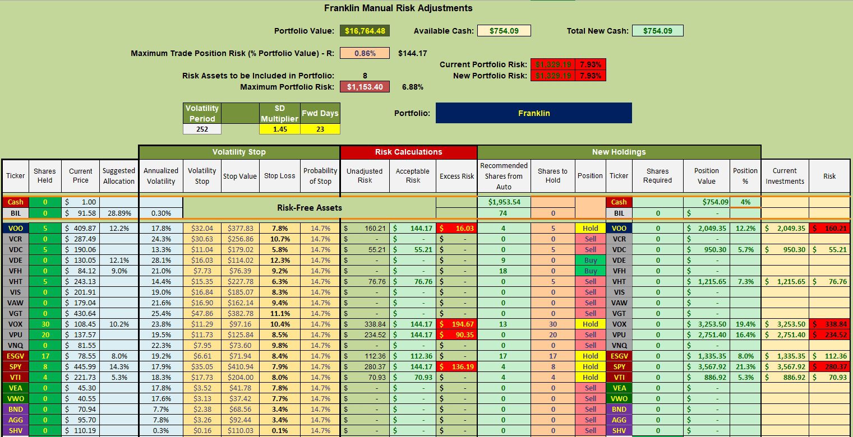Click the Cash recommended amount $1,953.54
853x437 pixels.
pos(504,202)
